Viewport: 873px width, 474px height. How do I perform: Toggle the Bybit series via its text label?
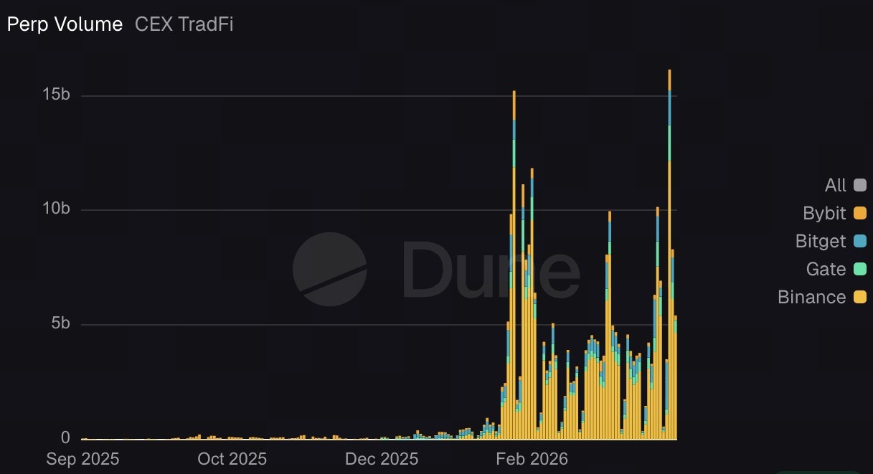tap(824, 214)
